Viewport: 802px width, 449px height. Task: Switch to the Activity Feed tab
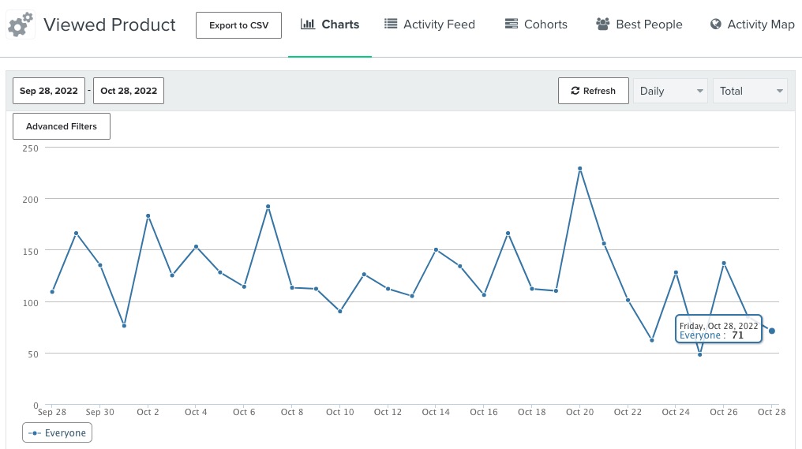click(430, 24)
